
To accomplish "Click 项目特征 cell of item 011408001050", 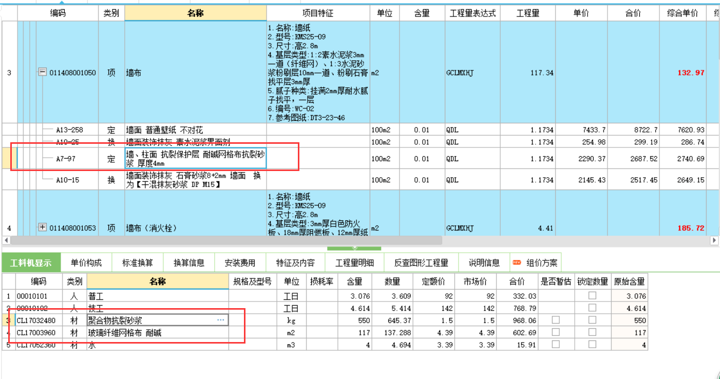I will click(318, 72).
